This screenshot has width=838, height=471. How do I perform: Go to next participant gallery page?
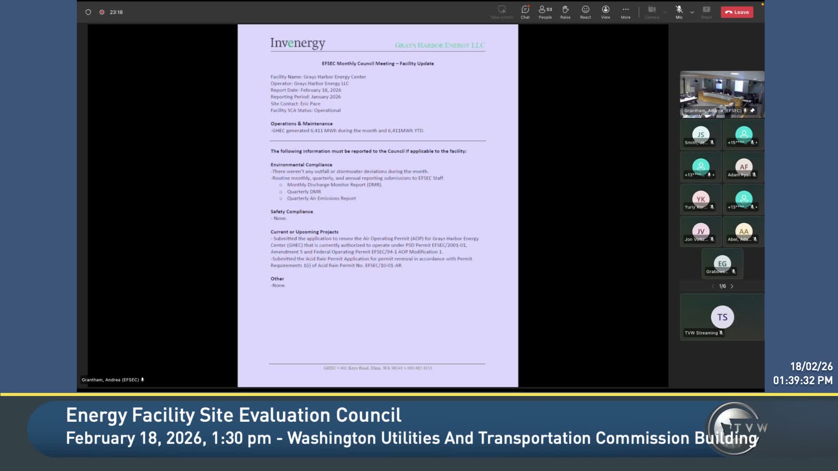pos(732,287)
